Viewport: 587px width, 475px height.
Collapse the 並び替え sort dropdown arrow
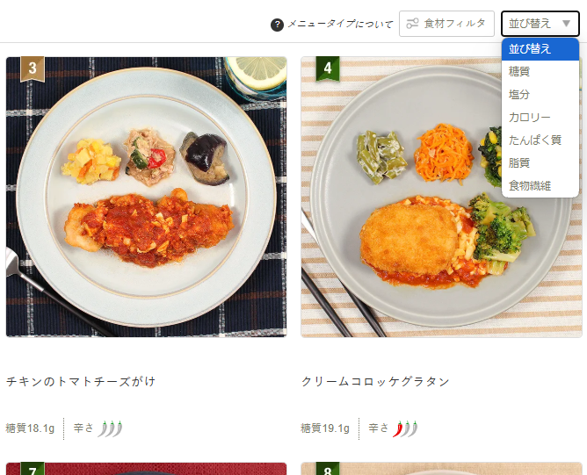(x=566, y=24)
